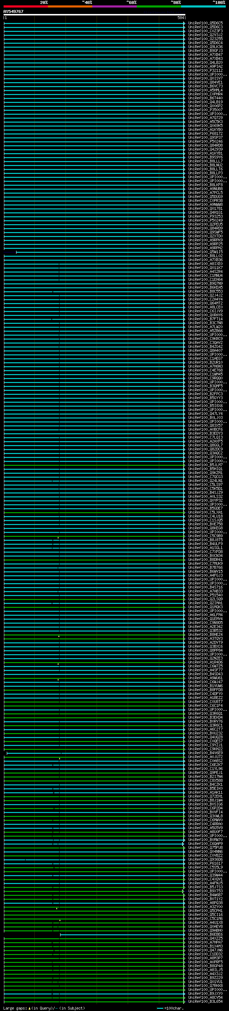Select hit label UniRef100_P51540
This screenshot has width=229, height=1011.
pos(205,595)
